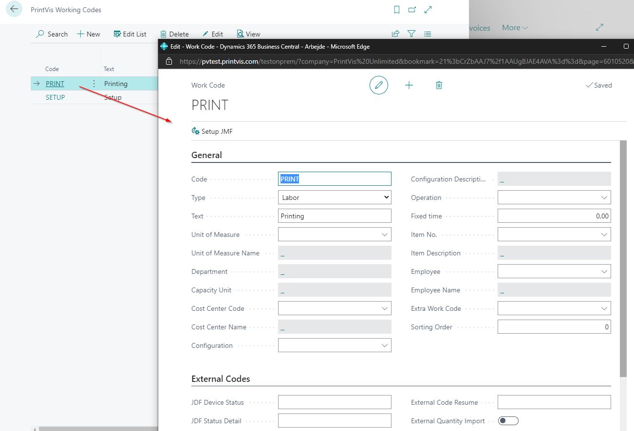Open Edit List mode
This screenshot has height=431, width=634.
pyautogui.click(x=130, y=34)
